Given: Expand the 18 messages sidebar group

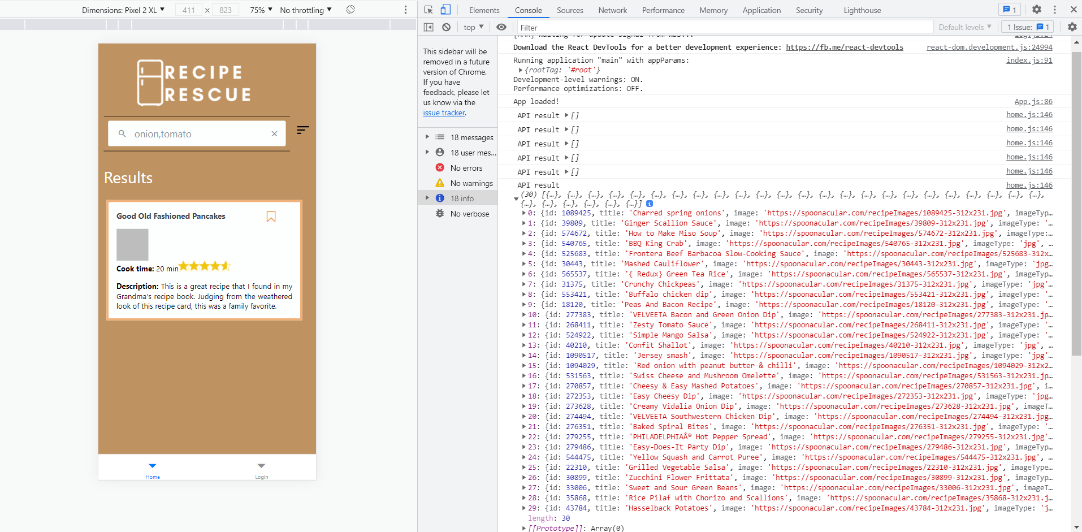Looking at the screenshot, I should tap(427, 137).
